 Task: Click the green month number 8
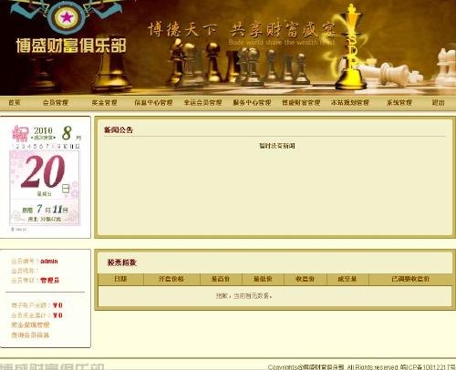pyautogui.click(x=67, y=133)
